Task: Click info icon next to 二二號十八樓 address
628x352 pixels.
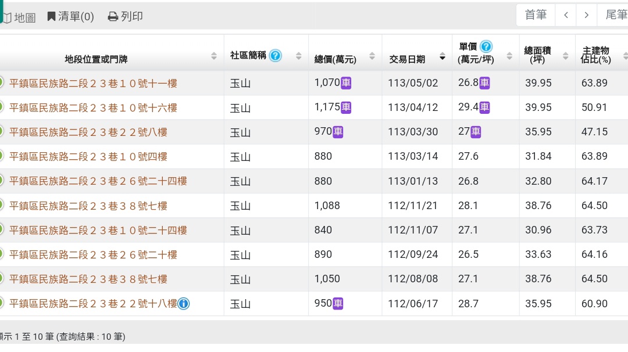Action: pyautogui.click(x=184, y=303)
